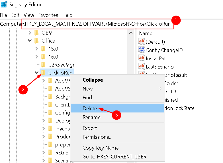Choose Permissions... in the context menu
This screenshot has width=223, height=163.
point(117,137)
